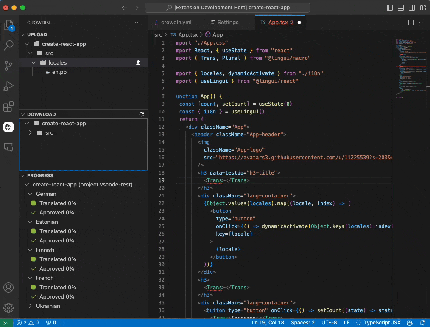
Task: Refresh the Download section
Action: pyautogui.click(x=142, y=114)
